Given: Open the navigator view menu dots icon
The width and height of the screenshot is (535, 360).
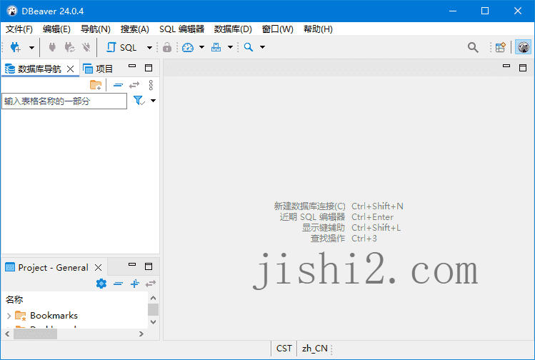Looking at the screenshot, I should (x=151, y=85).
